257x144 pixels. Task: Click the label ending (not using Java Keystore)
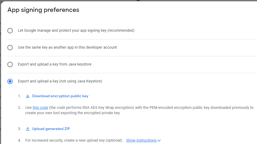[60, 81]
